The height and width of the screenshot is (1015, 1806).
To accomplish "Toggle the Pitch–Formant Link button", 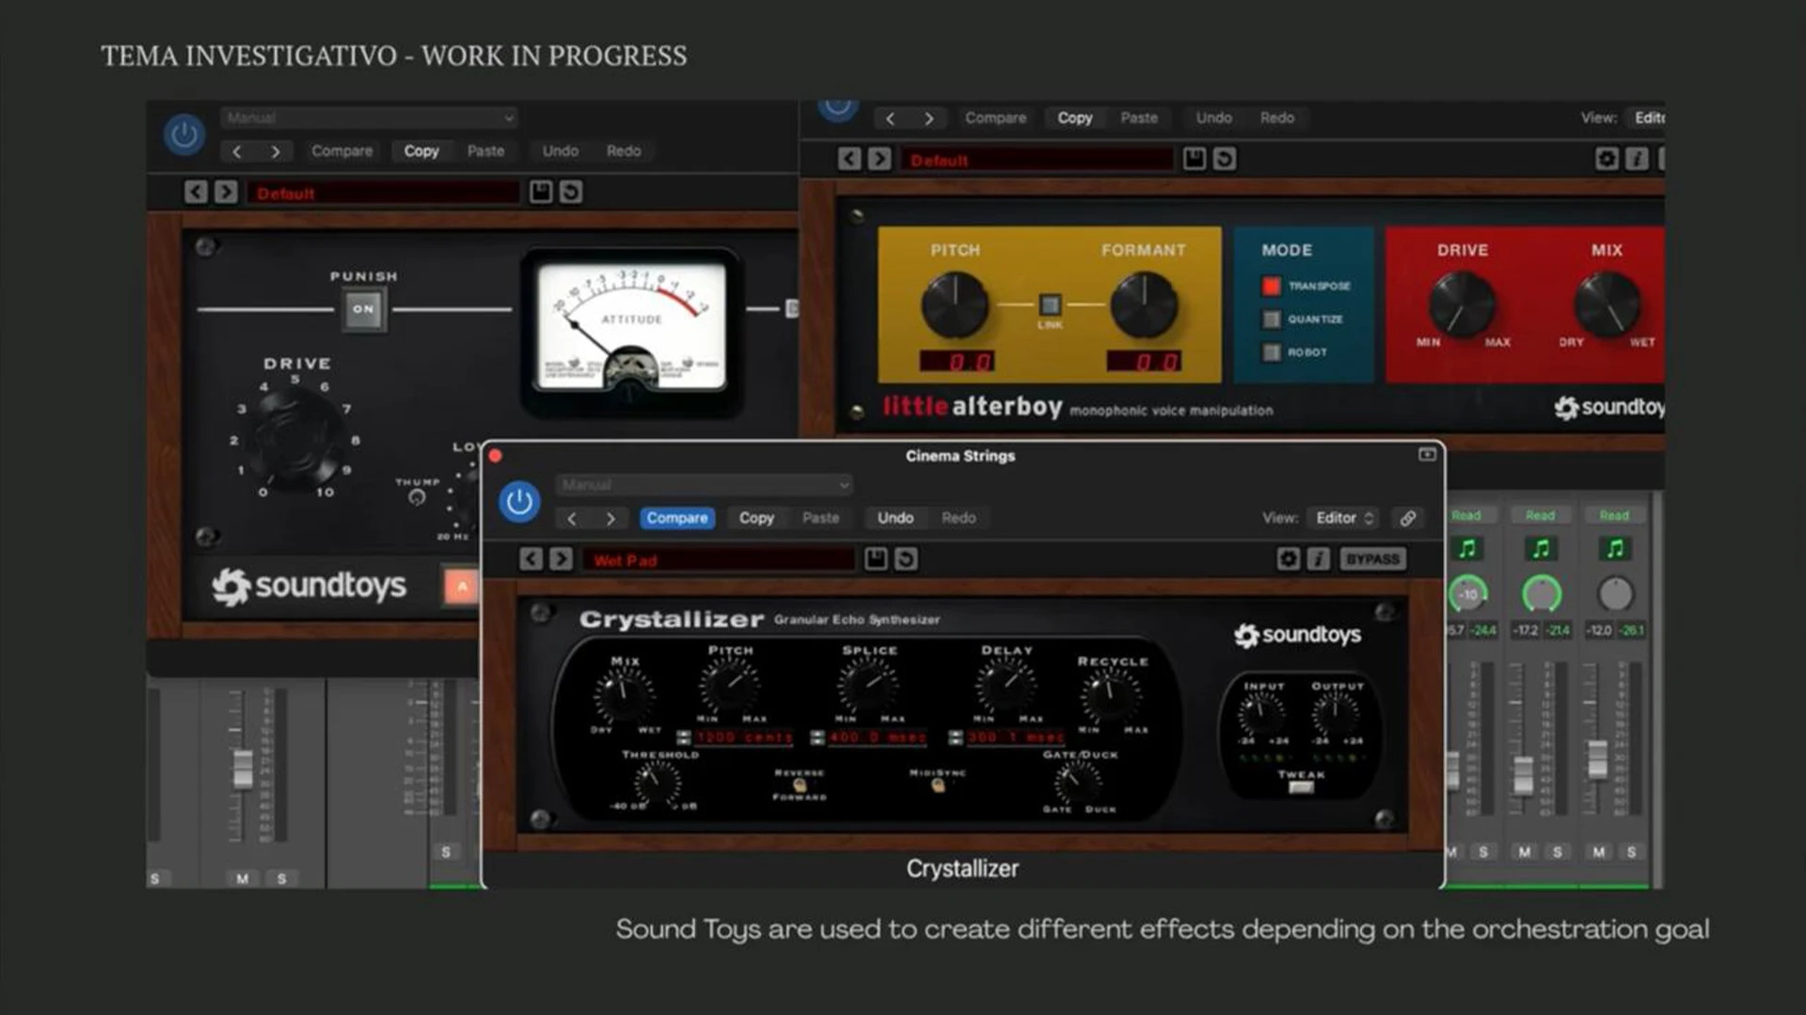I will 1050,304.
